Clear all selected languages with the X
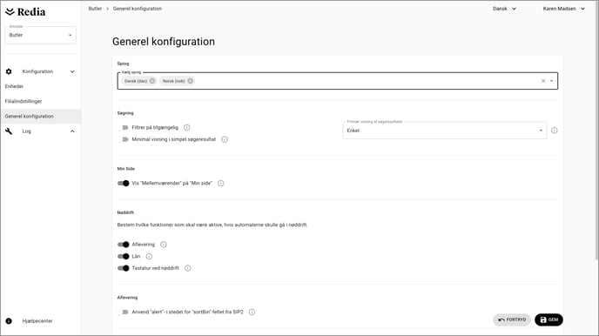The image size is (599, 336). 543,81
